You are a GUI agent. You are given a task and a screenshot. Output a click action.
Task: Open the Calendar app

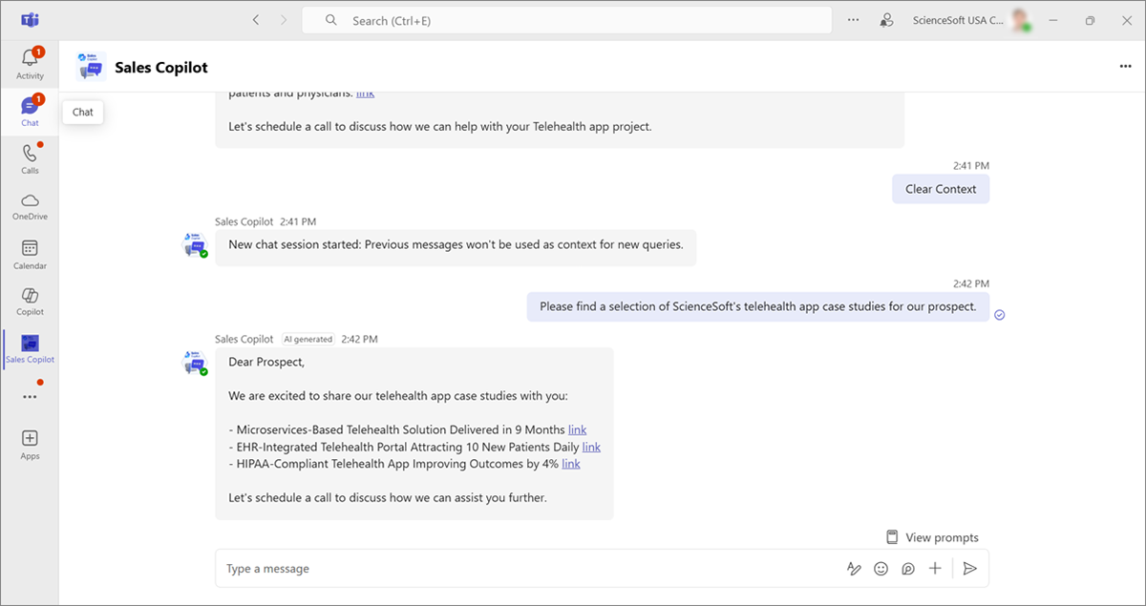click(x=30, y=254)
